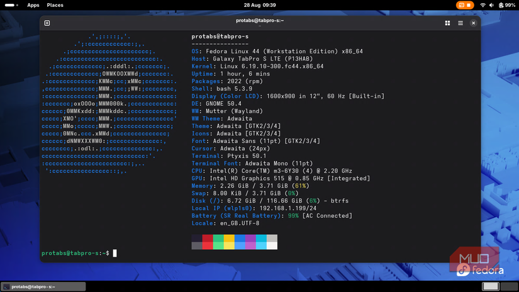519x292 pixels.
Task: Open the Apps menu in top bar
Action: pos(33,5)
